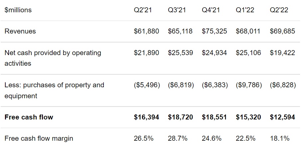Image resolution: width=304 pixels, height=148 pixels.
Task: Click the $12,594 free cash flow cell
Action: (282, 117)
